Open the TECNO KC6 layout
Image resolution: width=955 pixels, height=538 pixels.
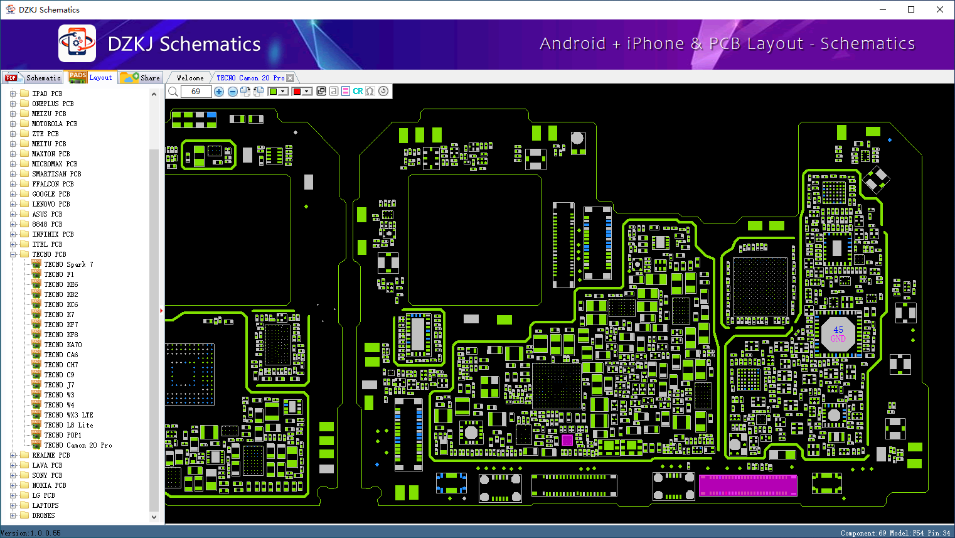(x=61, y=304)
